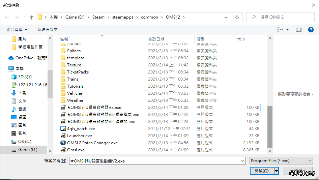Screen dimensions: 319x180
Task: Click the 開啟(O) open button
Action: pos(262,171)
